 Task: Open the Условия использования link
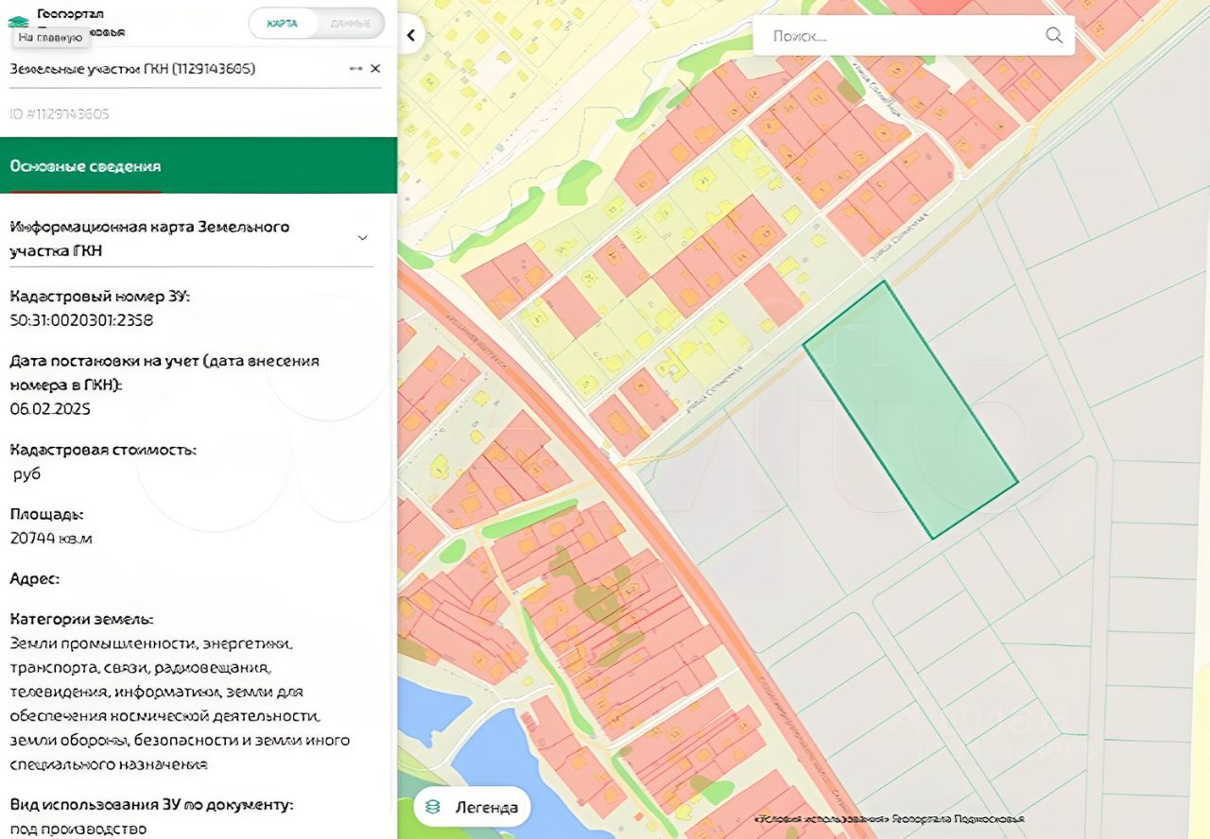click(x=821, y=819)
